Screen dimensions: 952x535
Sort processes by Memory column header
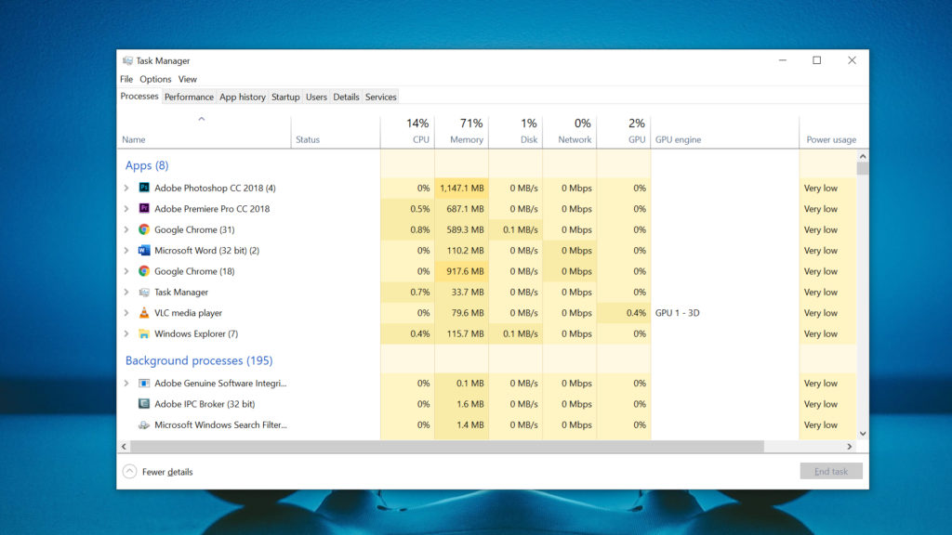pyautogui.click(x=461, y=132)
